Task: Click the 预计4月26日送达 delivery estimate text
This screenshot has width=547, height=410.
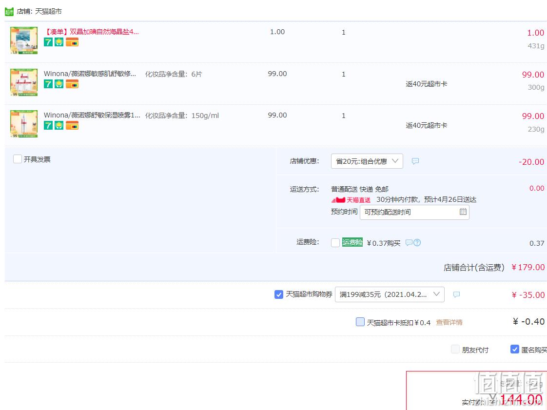Action: click(450, 199)
